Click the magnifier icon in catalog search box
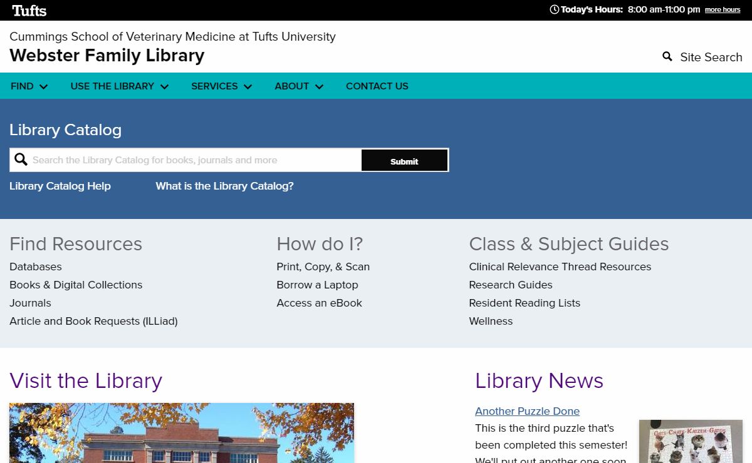The width and height of the screenshot is (752, 463). (x=21, y=160)
